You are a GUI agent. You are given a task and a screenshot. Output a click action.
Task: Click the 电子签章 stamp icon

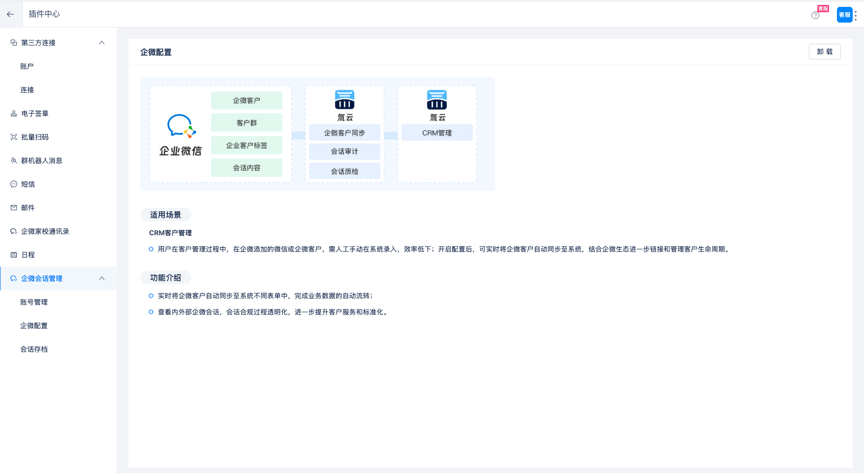(x=14, y=113)
